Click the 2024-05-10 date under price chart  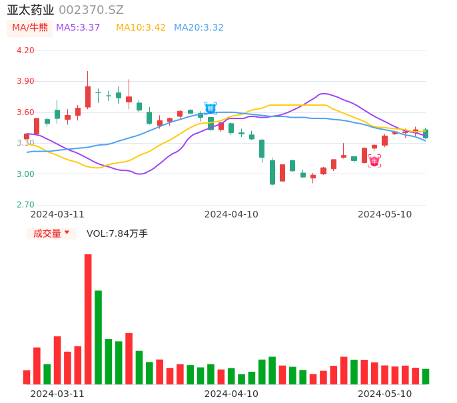[385, 214]
